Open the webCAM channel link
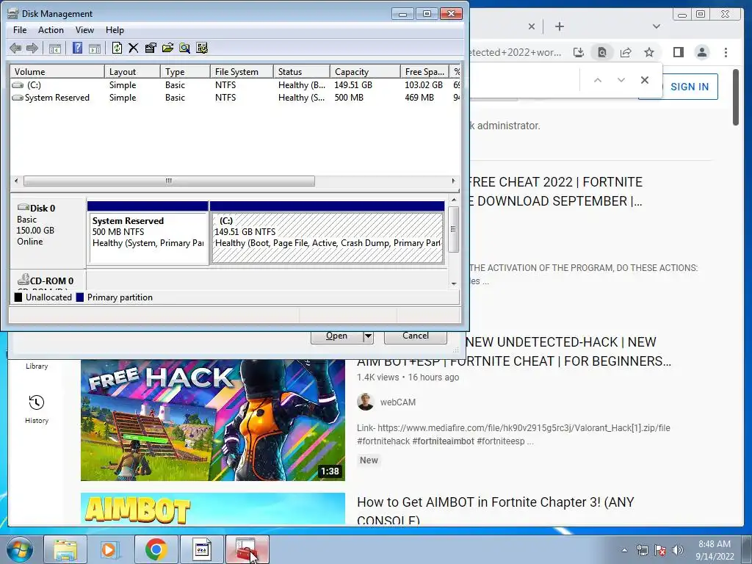Image resolution: width=752 pixels, height=564 pixels. click(x=397, y=402)
